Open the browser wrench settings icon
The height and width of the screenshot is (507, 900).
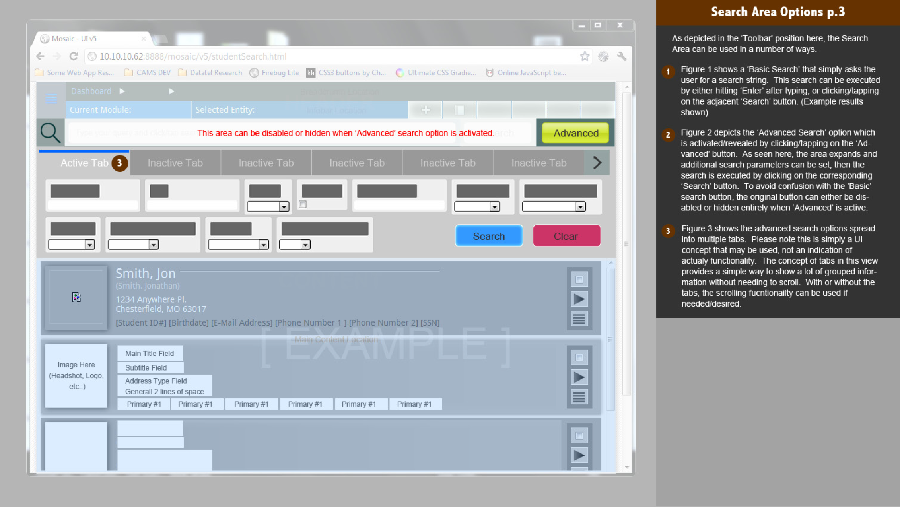[x=622, y=56]
